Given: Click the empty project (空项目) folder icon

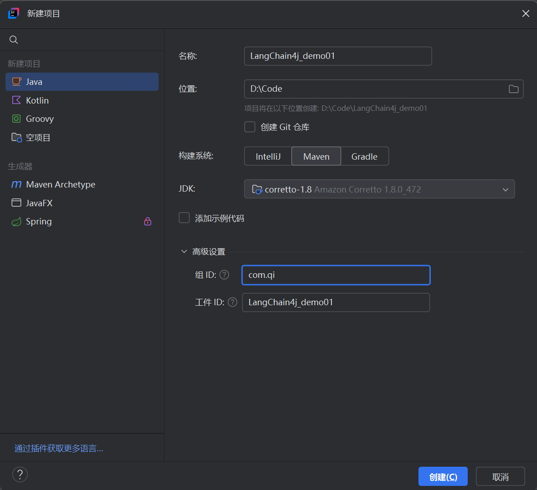Looking at the screenshot, I should 16,137.
